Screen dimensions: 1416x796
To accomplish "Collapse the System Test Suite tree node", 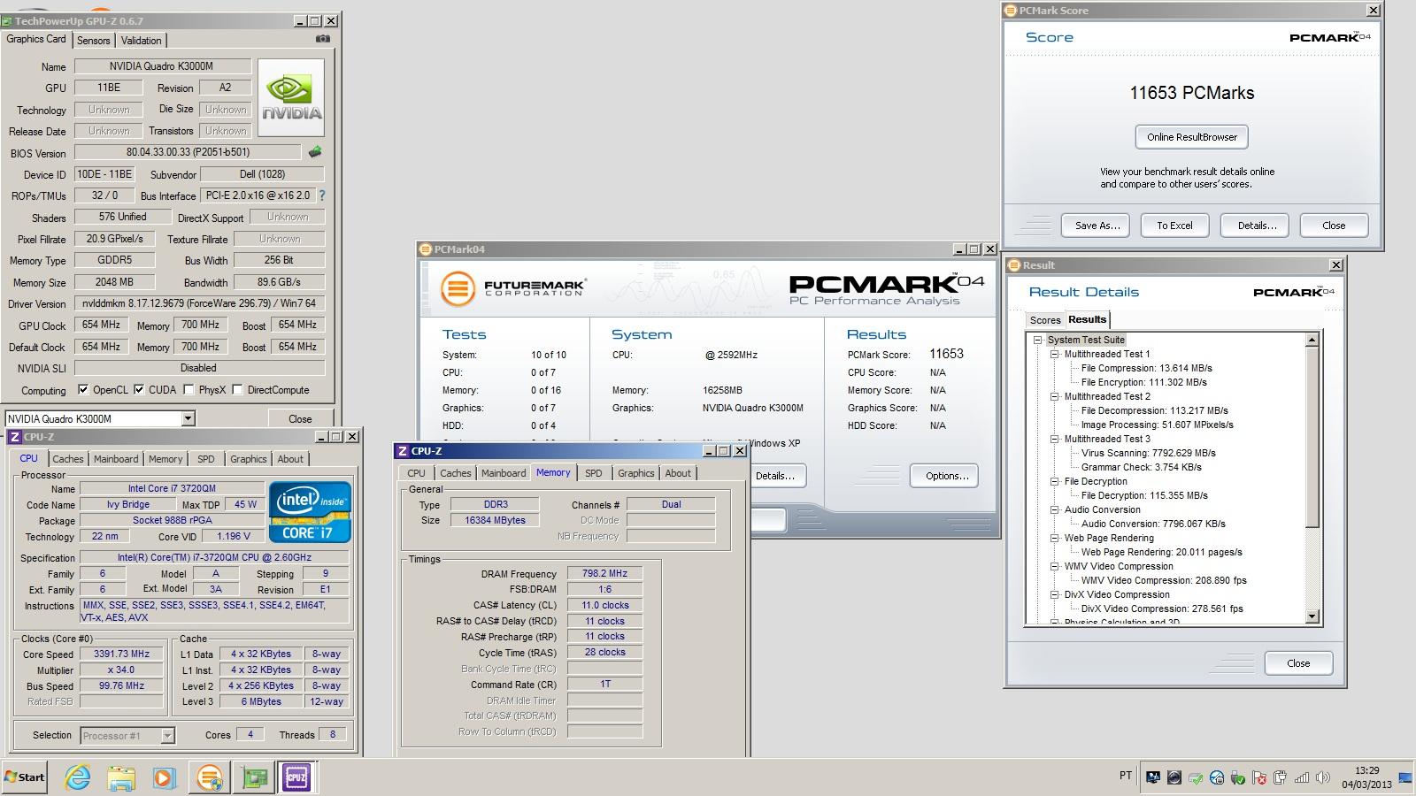I will pos(1038,340).
